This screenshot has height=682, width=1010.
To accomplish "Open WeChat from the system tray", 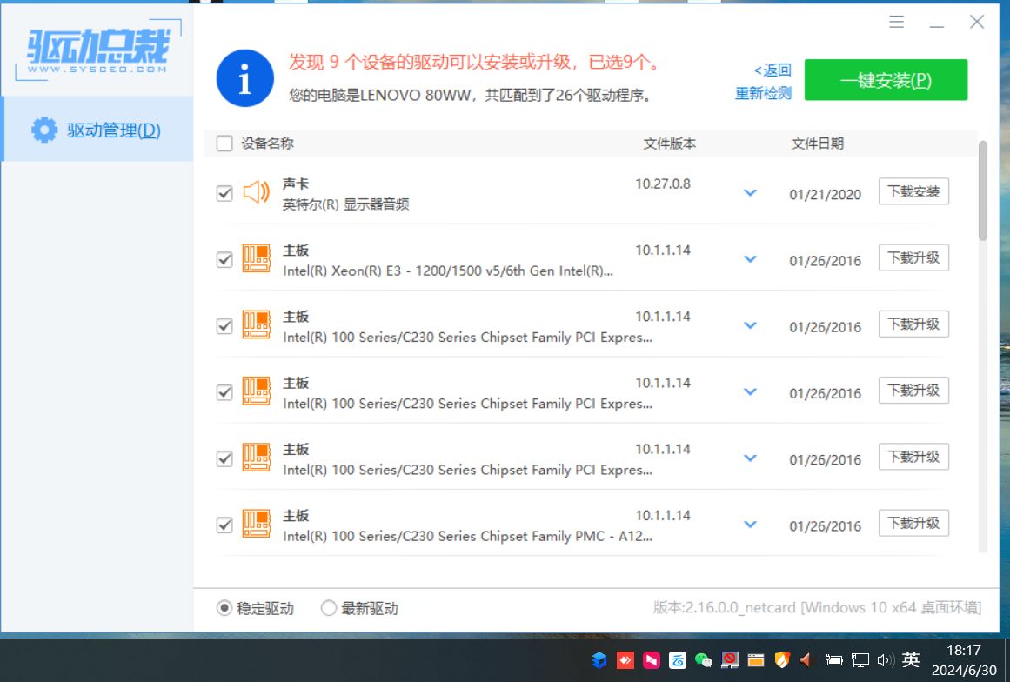I will 704,660.
